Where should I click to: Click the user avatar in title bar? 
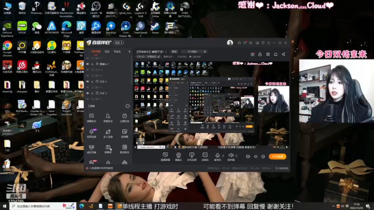(x=230, y=42)
